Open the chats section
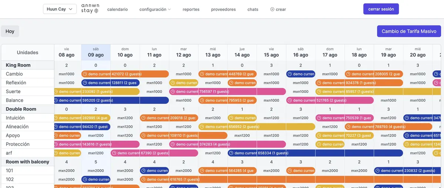The image size is (444, 188). (x=253, y=9)
